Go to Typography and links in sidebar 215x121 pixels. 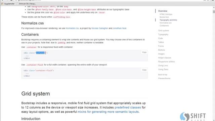pos(168,20)
